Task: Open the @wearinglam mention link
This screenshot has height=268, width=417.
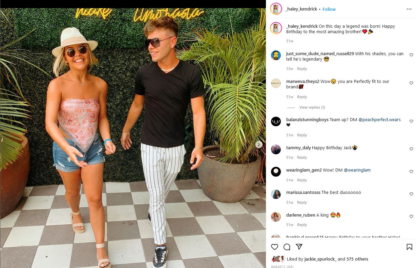Action: (357, 170)
